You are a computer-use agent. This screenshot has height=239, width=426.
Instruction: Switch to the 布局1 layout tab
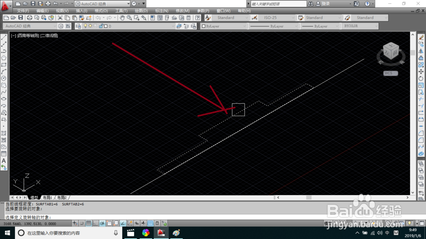[x=47, y=197]
